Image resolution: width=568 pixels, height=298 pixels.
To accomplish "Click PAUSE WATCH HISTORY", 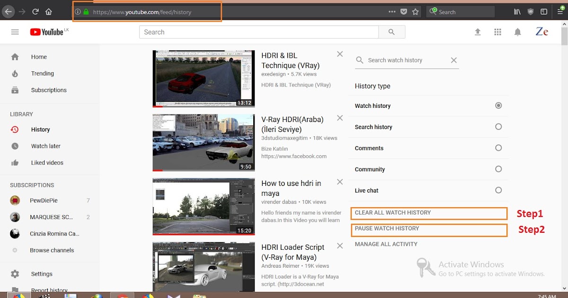I will (429, 229).
